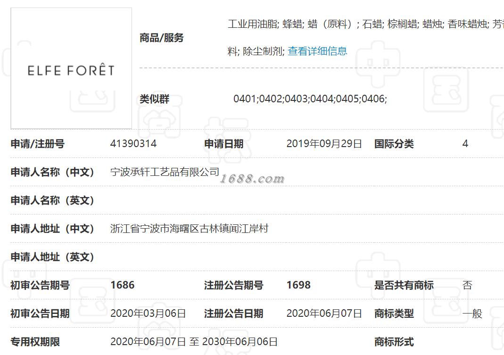Click exclusive rights period ending 2030年06月06日
This screenshot has height=355, width=504.
(240, 341)
